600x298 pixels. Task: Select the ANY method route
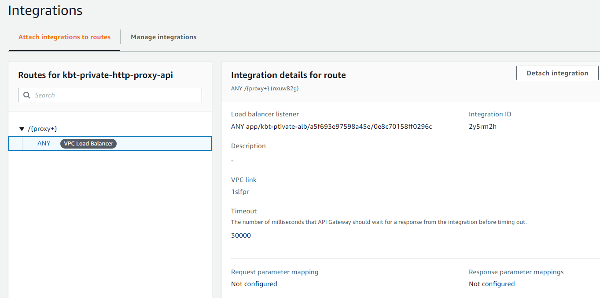click(x=44, y=143)
